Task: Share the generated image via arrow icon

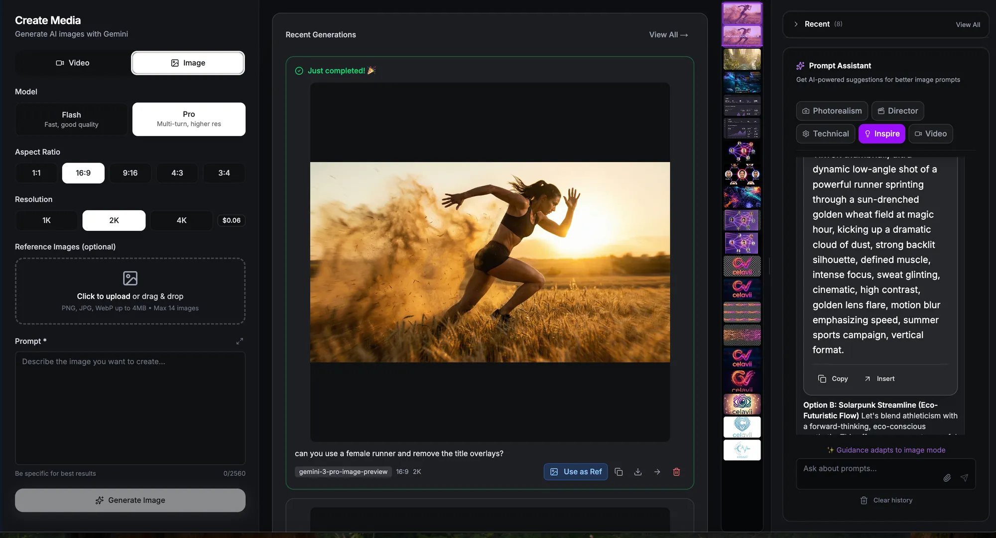Action: 657,471
